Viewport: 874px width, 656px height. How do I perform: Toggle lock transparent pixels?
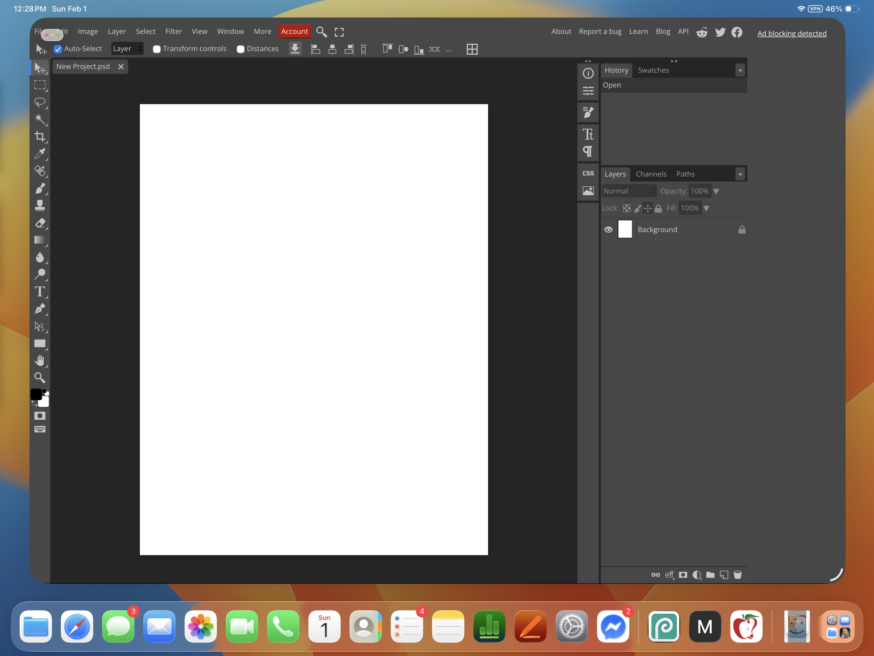[x=627, y=208]
